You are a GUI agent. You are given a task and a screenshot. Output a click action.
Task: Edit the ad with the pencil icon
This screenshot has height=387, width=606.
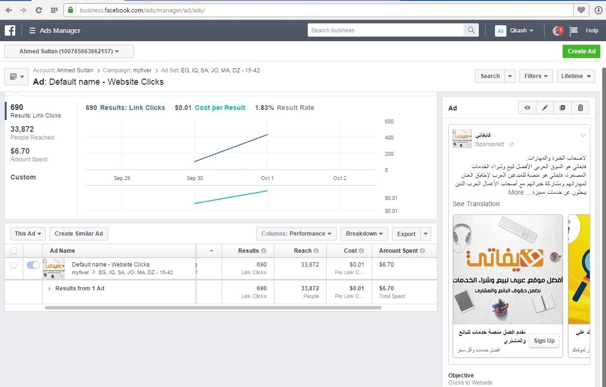tap(545, 107)
